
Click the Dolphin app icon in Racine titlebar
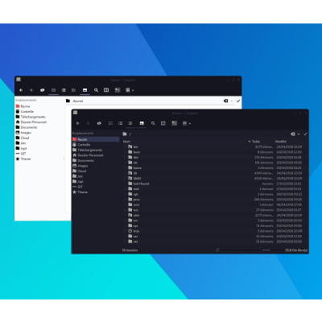click(76, 113)
